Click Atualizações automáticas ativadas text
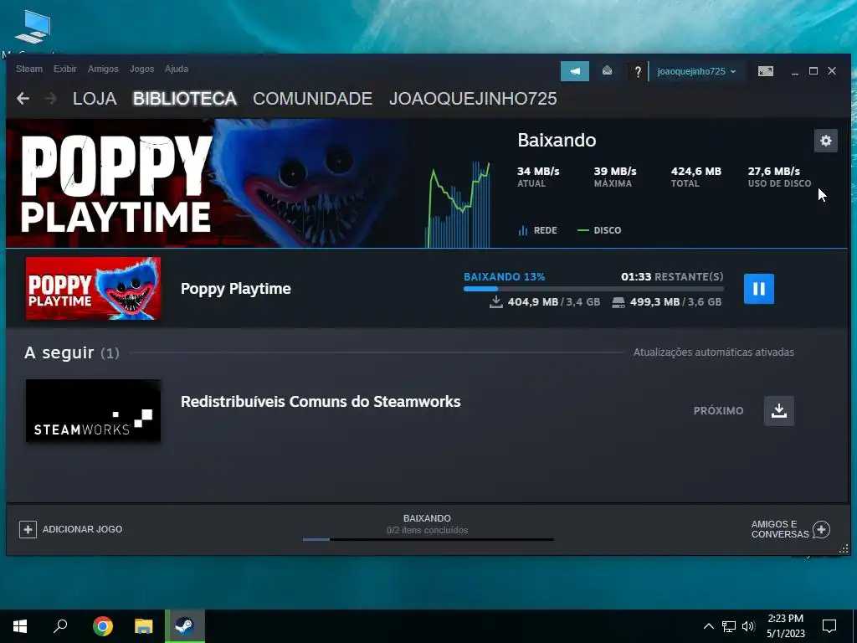 click(x=714, y=352)
